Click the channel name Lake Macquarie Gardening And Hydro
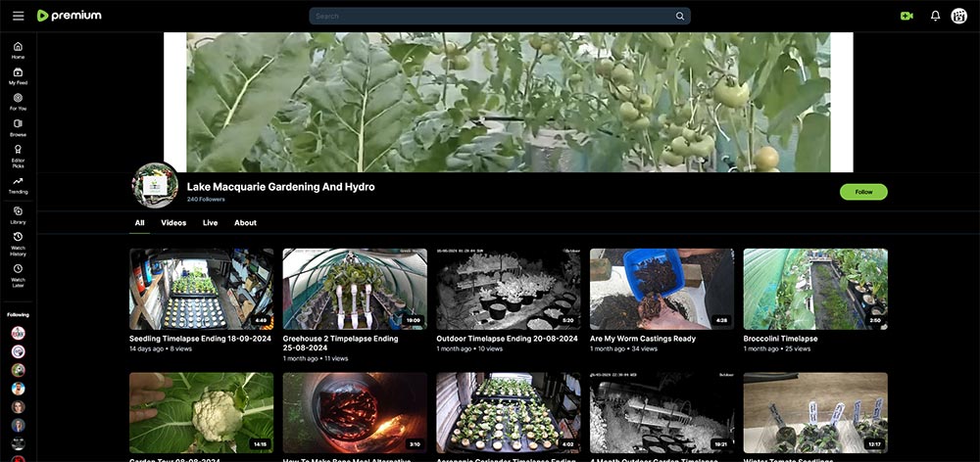 click(280, 187)
